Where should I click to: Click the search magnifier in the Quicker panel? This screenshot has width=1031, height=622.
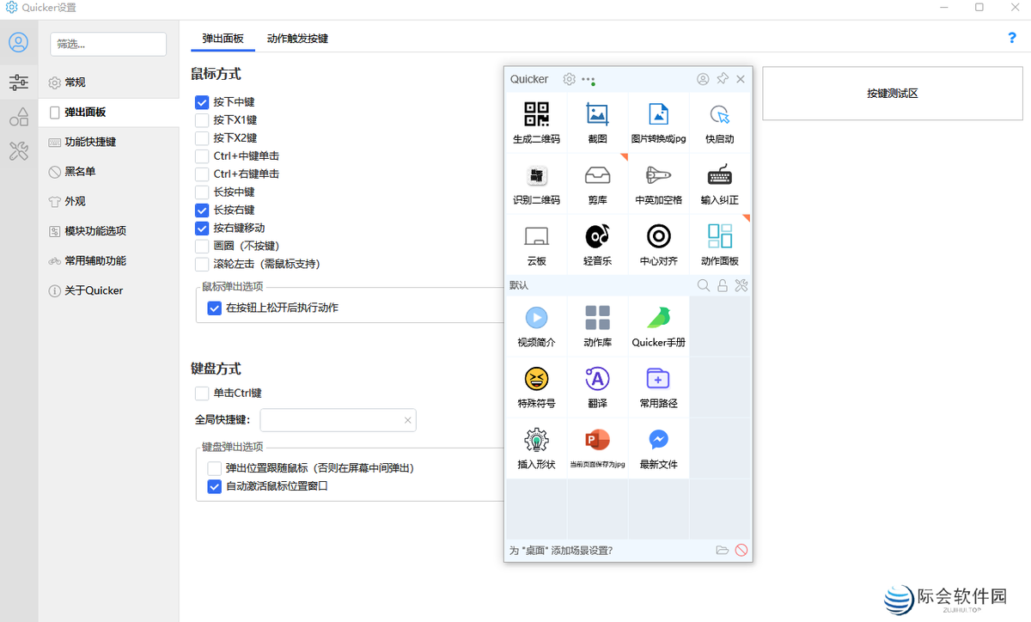703,284
